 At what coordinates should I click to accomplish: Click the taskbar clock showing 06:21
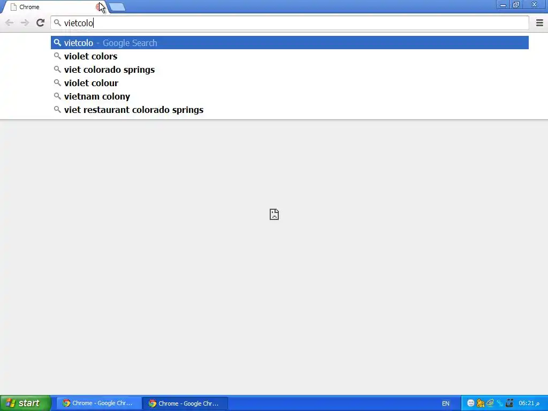pyautogui.click(x=529, y=403)
